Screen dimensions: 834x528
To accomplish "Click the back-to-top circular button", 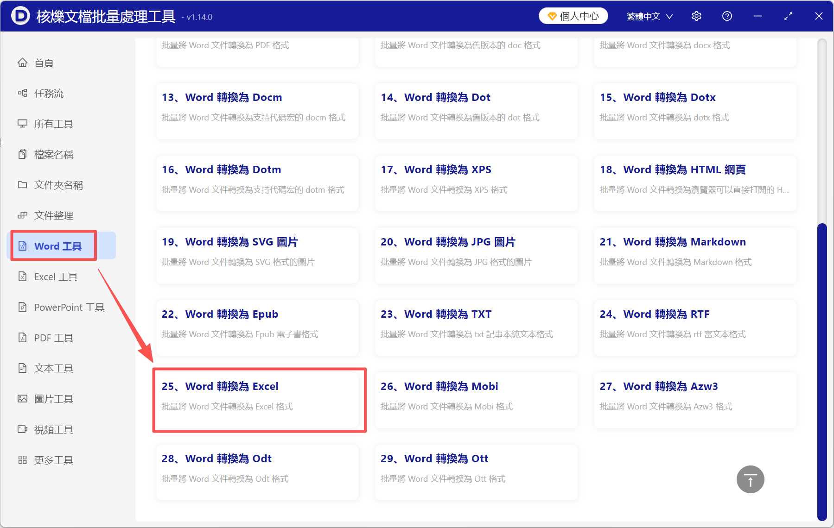I will point(750,479).
